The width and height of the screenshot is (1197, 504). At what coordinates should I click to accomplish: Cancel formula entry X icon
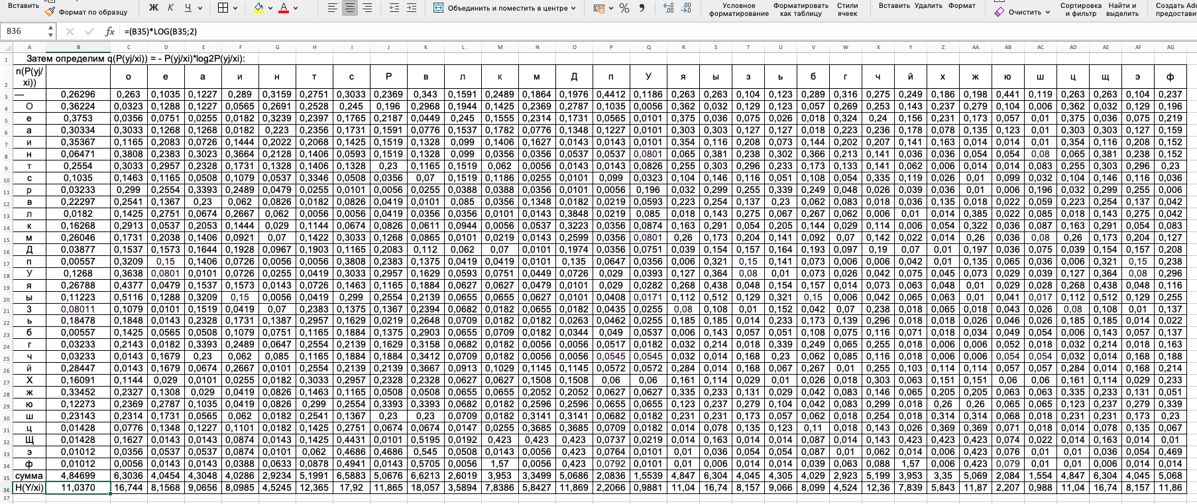[x=70, y=31]
